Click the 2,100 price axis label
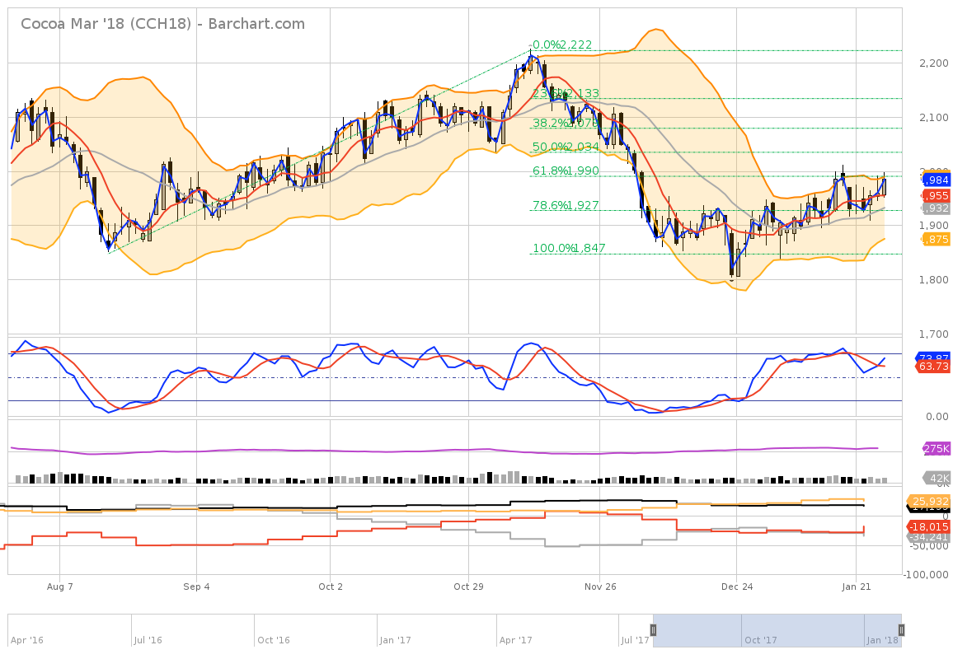Image resolution: width=953 pixels, height=659 pixels. coord(933,117)
